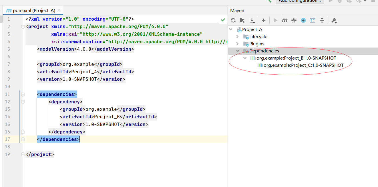This screenshot has width=378, height=187.
Task: Click fold marker at closing project line 19
Action: coord(23,154)
